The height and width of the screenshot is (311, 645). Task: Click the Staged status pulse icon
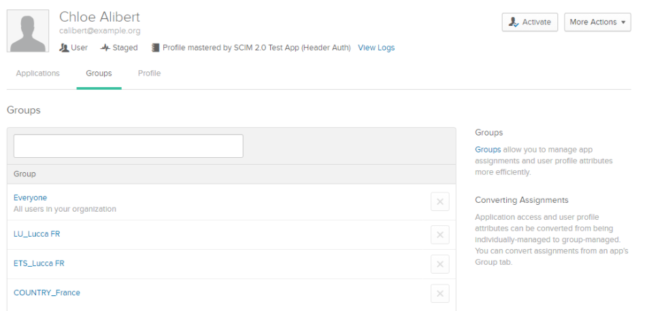[105, 48]
